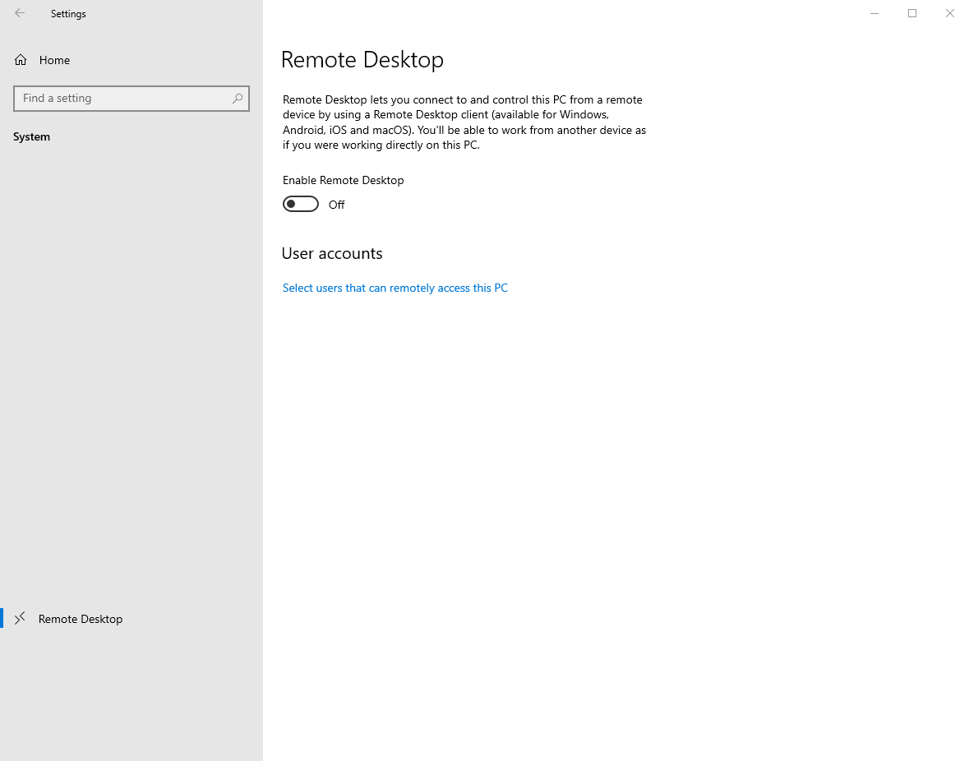Click the search magnifier icon

point(238,99)
